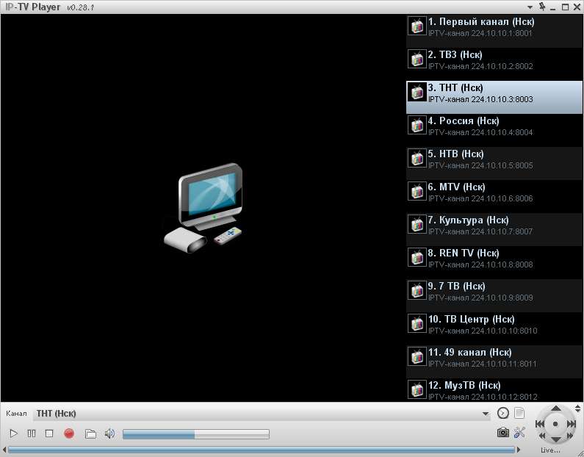Select channel 8. REN TV (Нск)
Image resolution: width=584 pixels, height=457 pixels.
tap(494, 262)
